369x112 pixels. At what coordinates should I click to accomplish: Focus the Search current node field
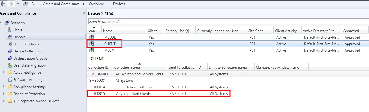tap(228, 22)
